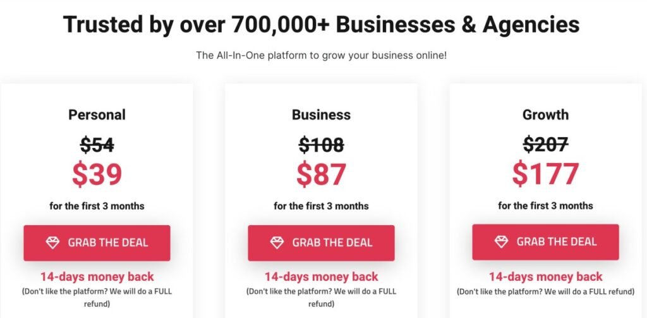
Task: Click the crossed-out $207 original price
Action: pos(545,145)
